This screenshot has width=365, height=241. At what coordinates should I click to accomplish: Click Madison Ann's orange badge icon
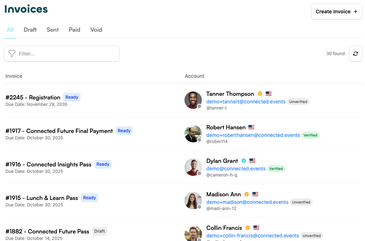(247, 194)
